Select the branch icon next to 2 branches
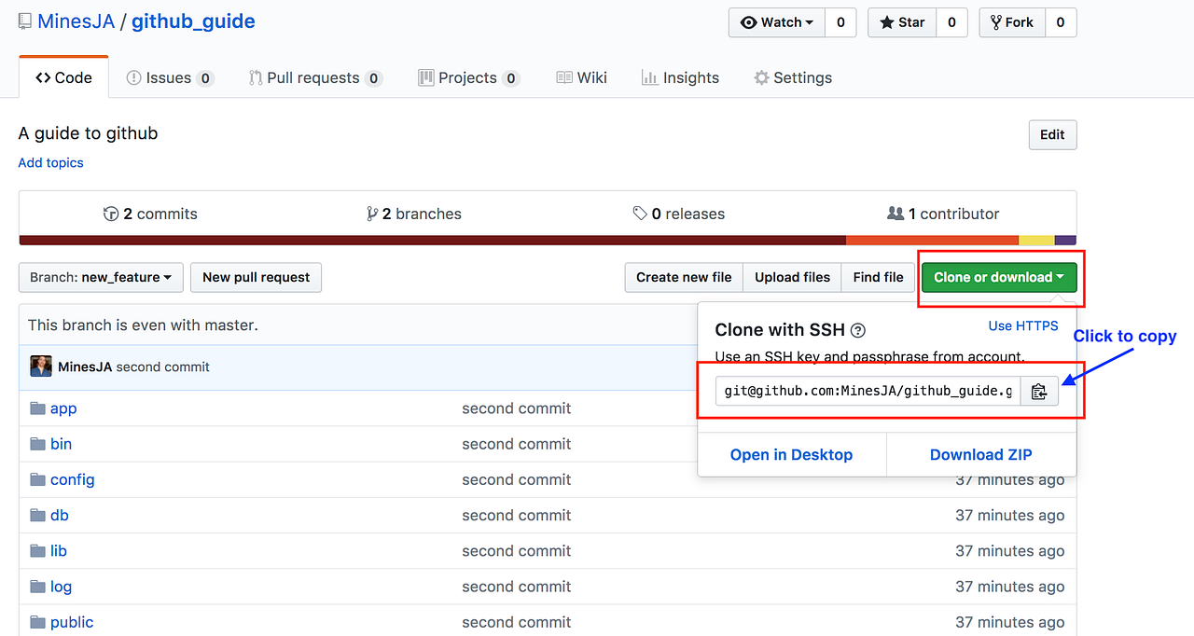Screen dimensions: 1194x636 click(371, 214)
